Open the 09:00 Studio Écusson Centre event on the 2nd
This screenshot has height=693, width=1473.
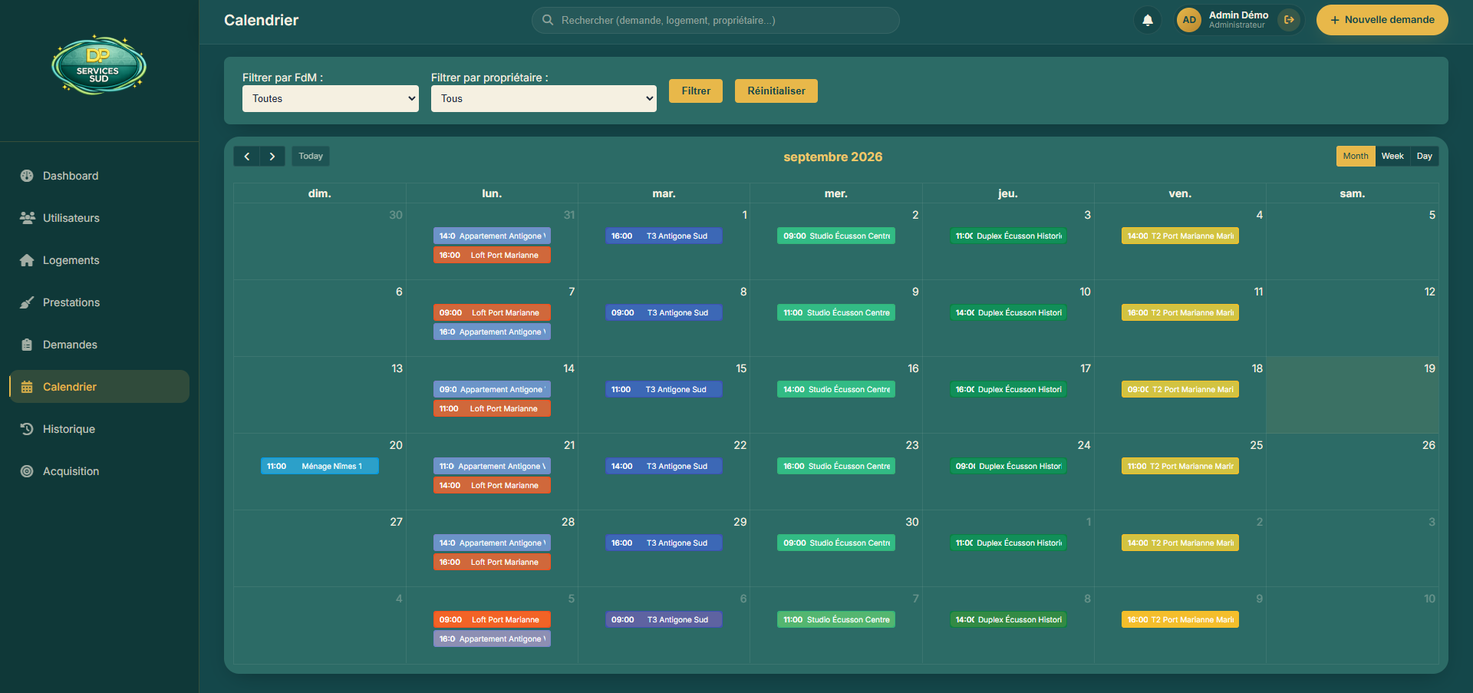[836, 236]
